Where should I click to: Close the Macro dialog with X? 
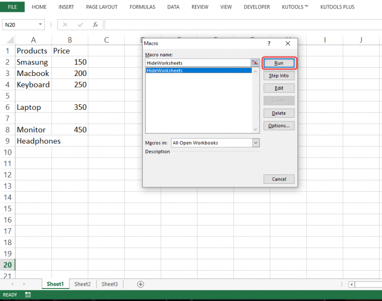pyautogui.click(x=287, y=44)
